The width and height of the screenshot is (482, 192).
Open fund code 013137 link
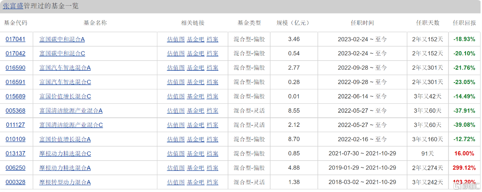tap(16, 154)
